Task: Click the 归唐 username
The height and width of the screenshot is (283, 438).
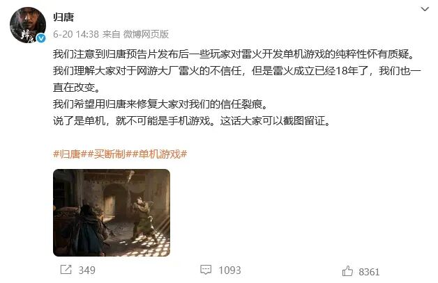Action: click(63, 17)
